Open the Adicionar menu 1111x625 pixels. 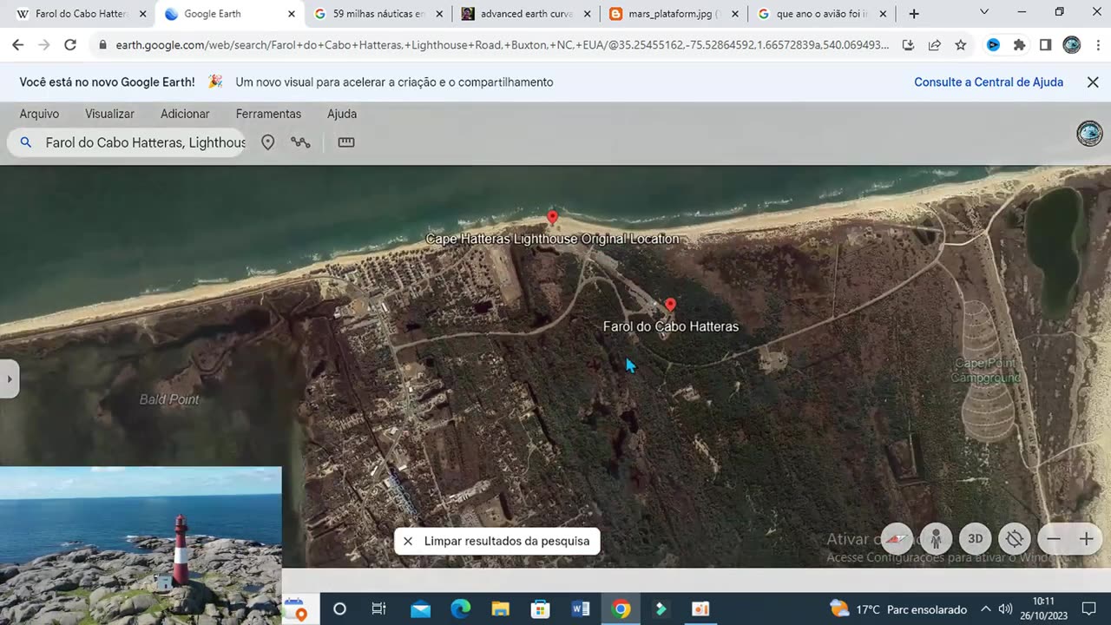click(185, 114)
